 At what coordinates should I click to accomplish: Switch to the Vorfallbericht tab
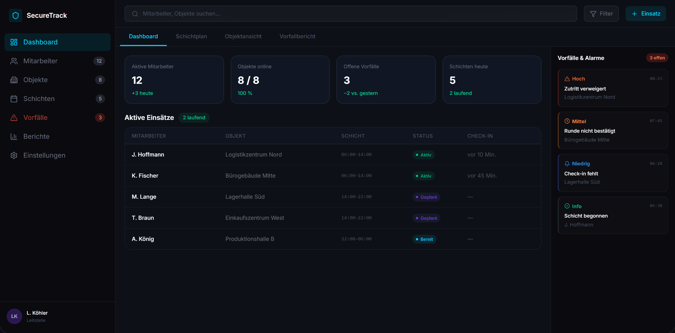pos(297,36)
